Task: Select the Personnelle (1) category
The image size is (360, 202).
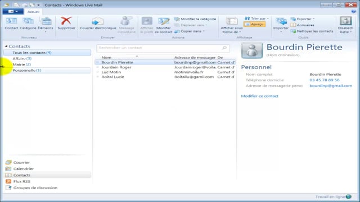Action: click(x=47, y=70)
